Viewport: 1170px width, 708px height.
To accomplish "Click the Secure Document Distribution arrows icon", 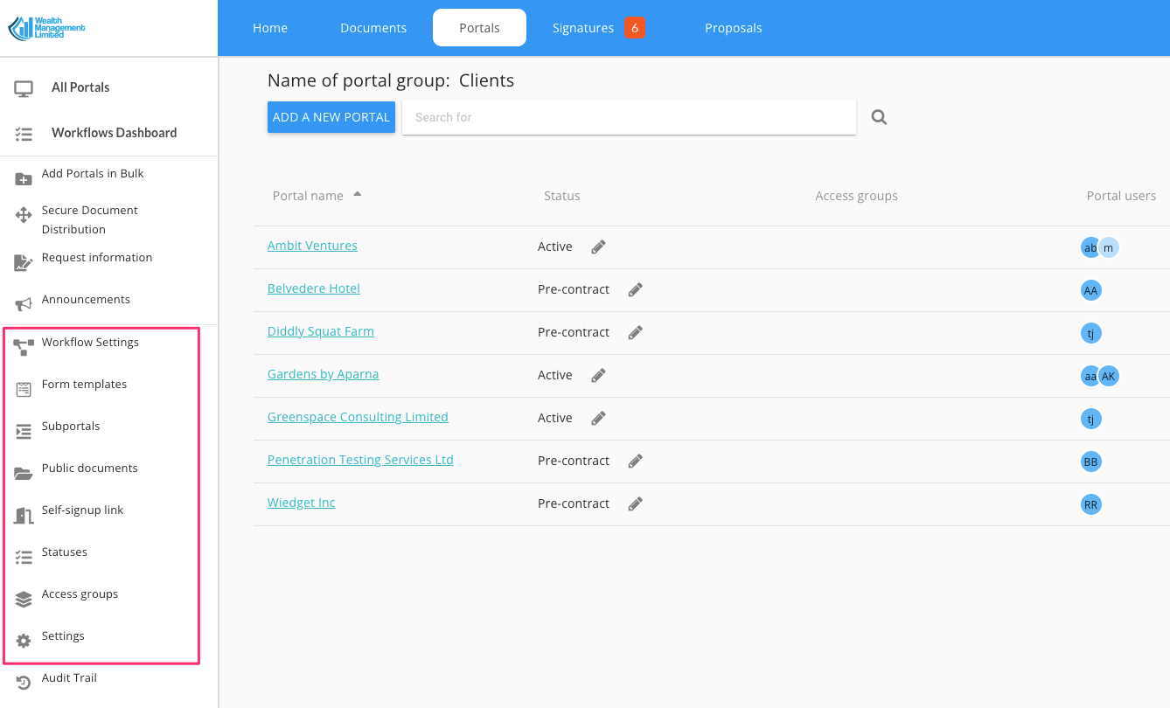I will point(24,215).
